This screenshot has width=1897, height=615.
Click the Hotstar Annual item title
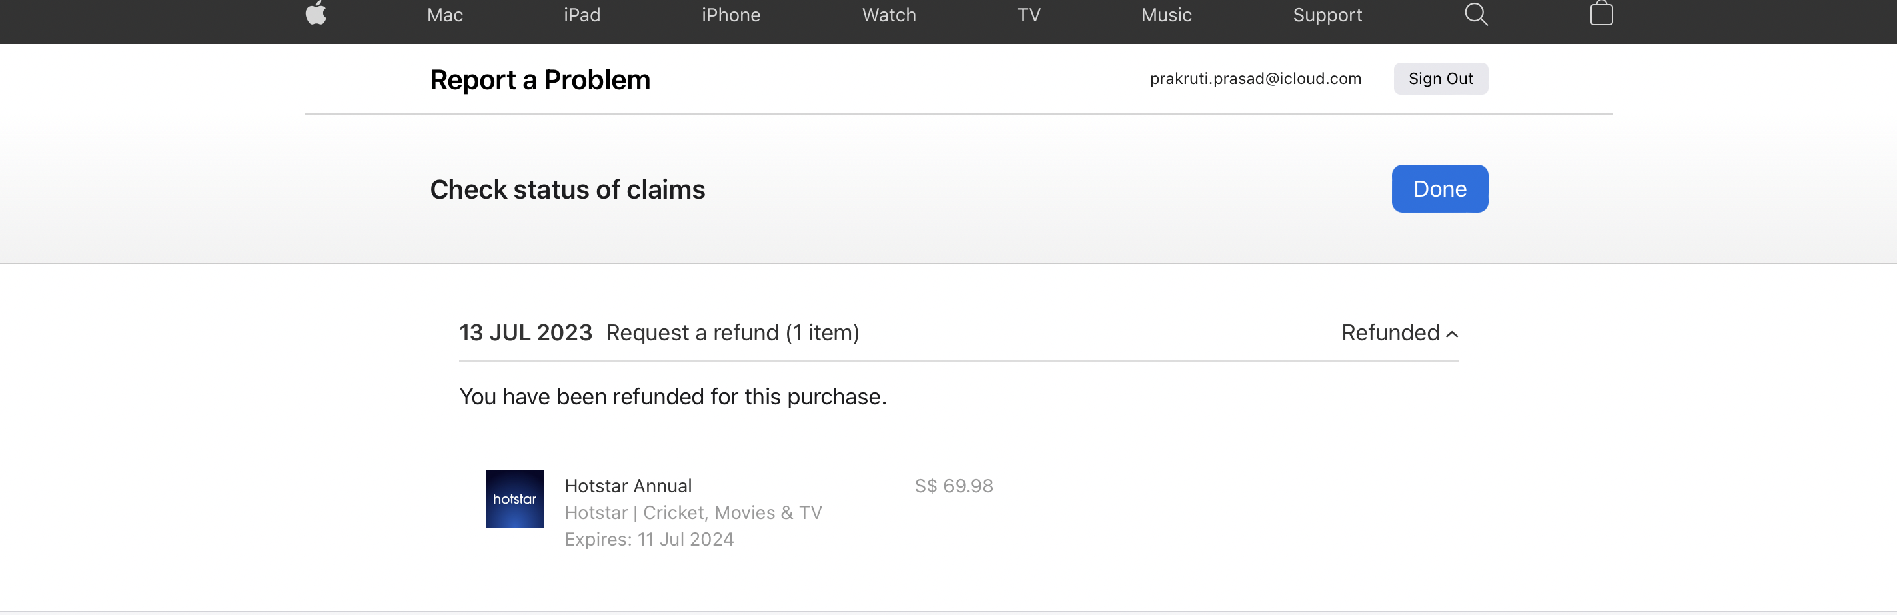click(x=628, y=486)
